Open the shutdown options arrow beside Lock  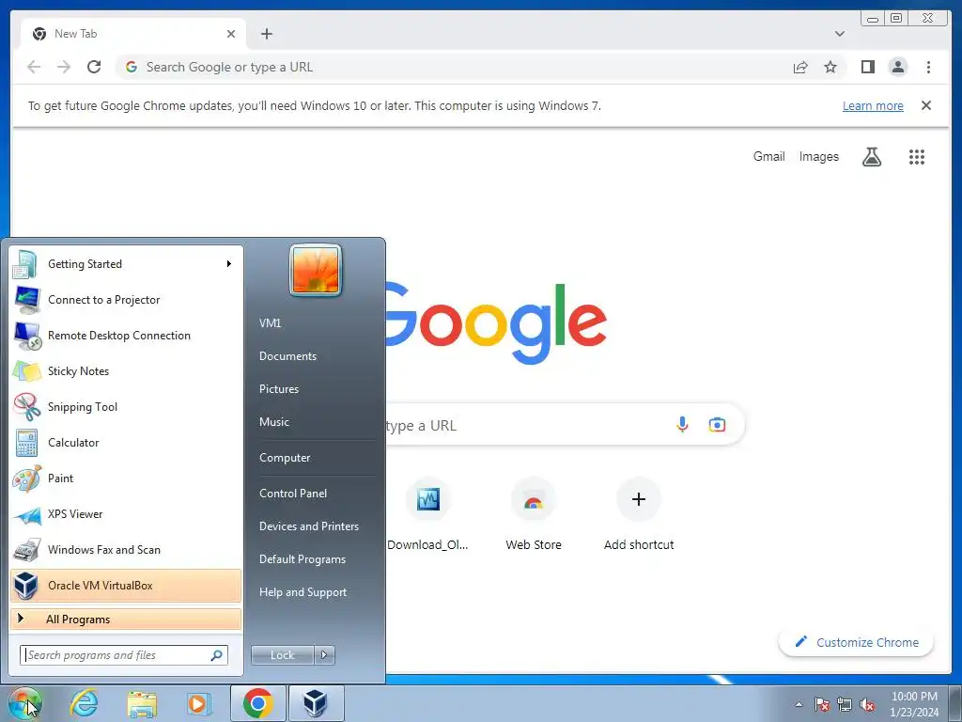click(x=324, y=655)
